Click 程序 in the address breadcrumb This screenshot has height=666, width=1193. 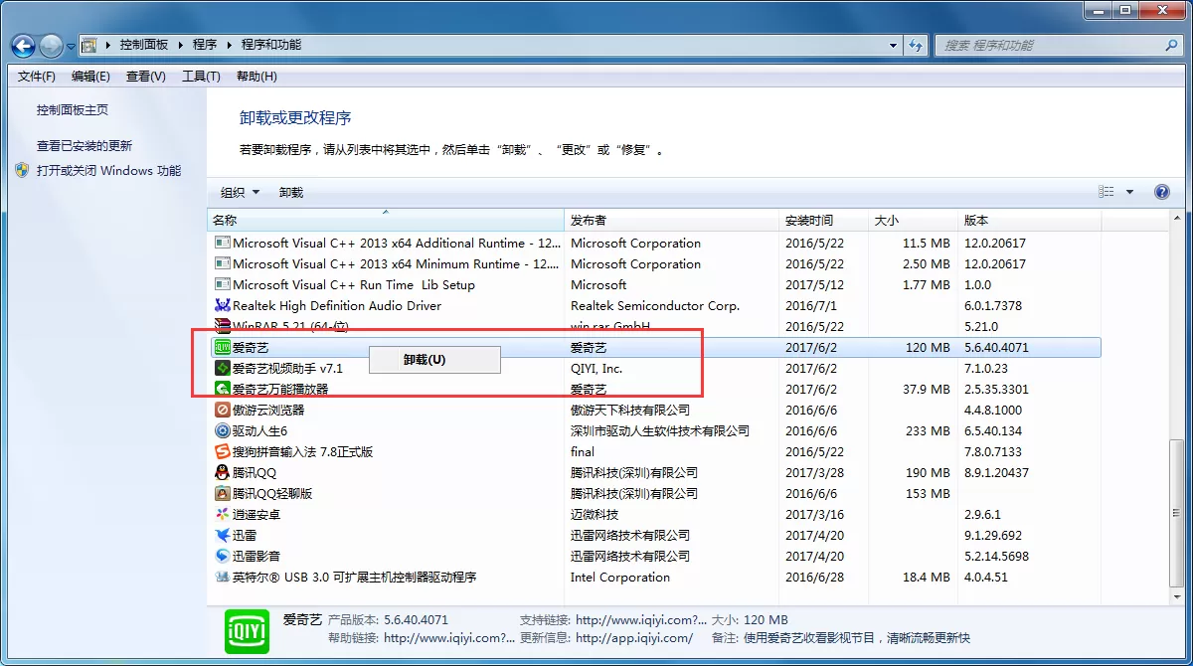(x=205, y=45)
